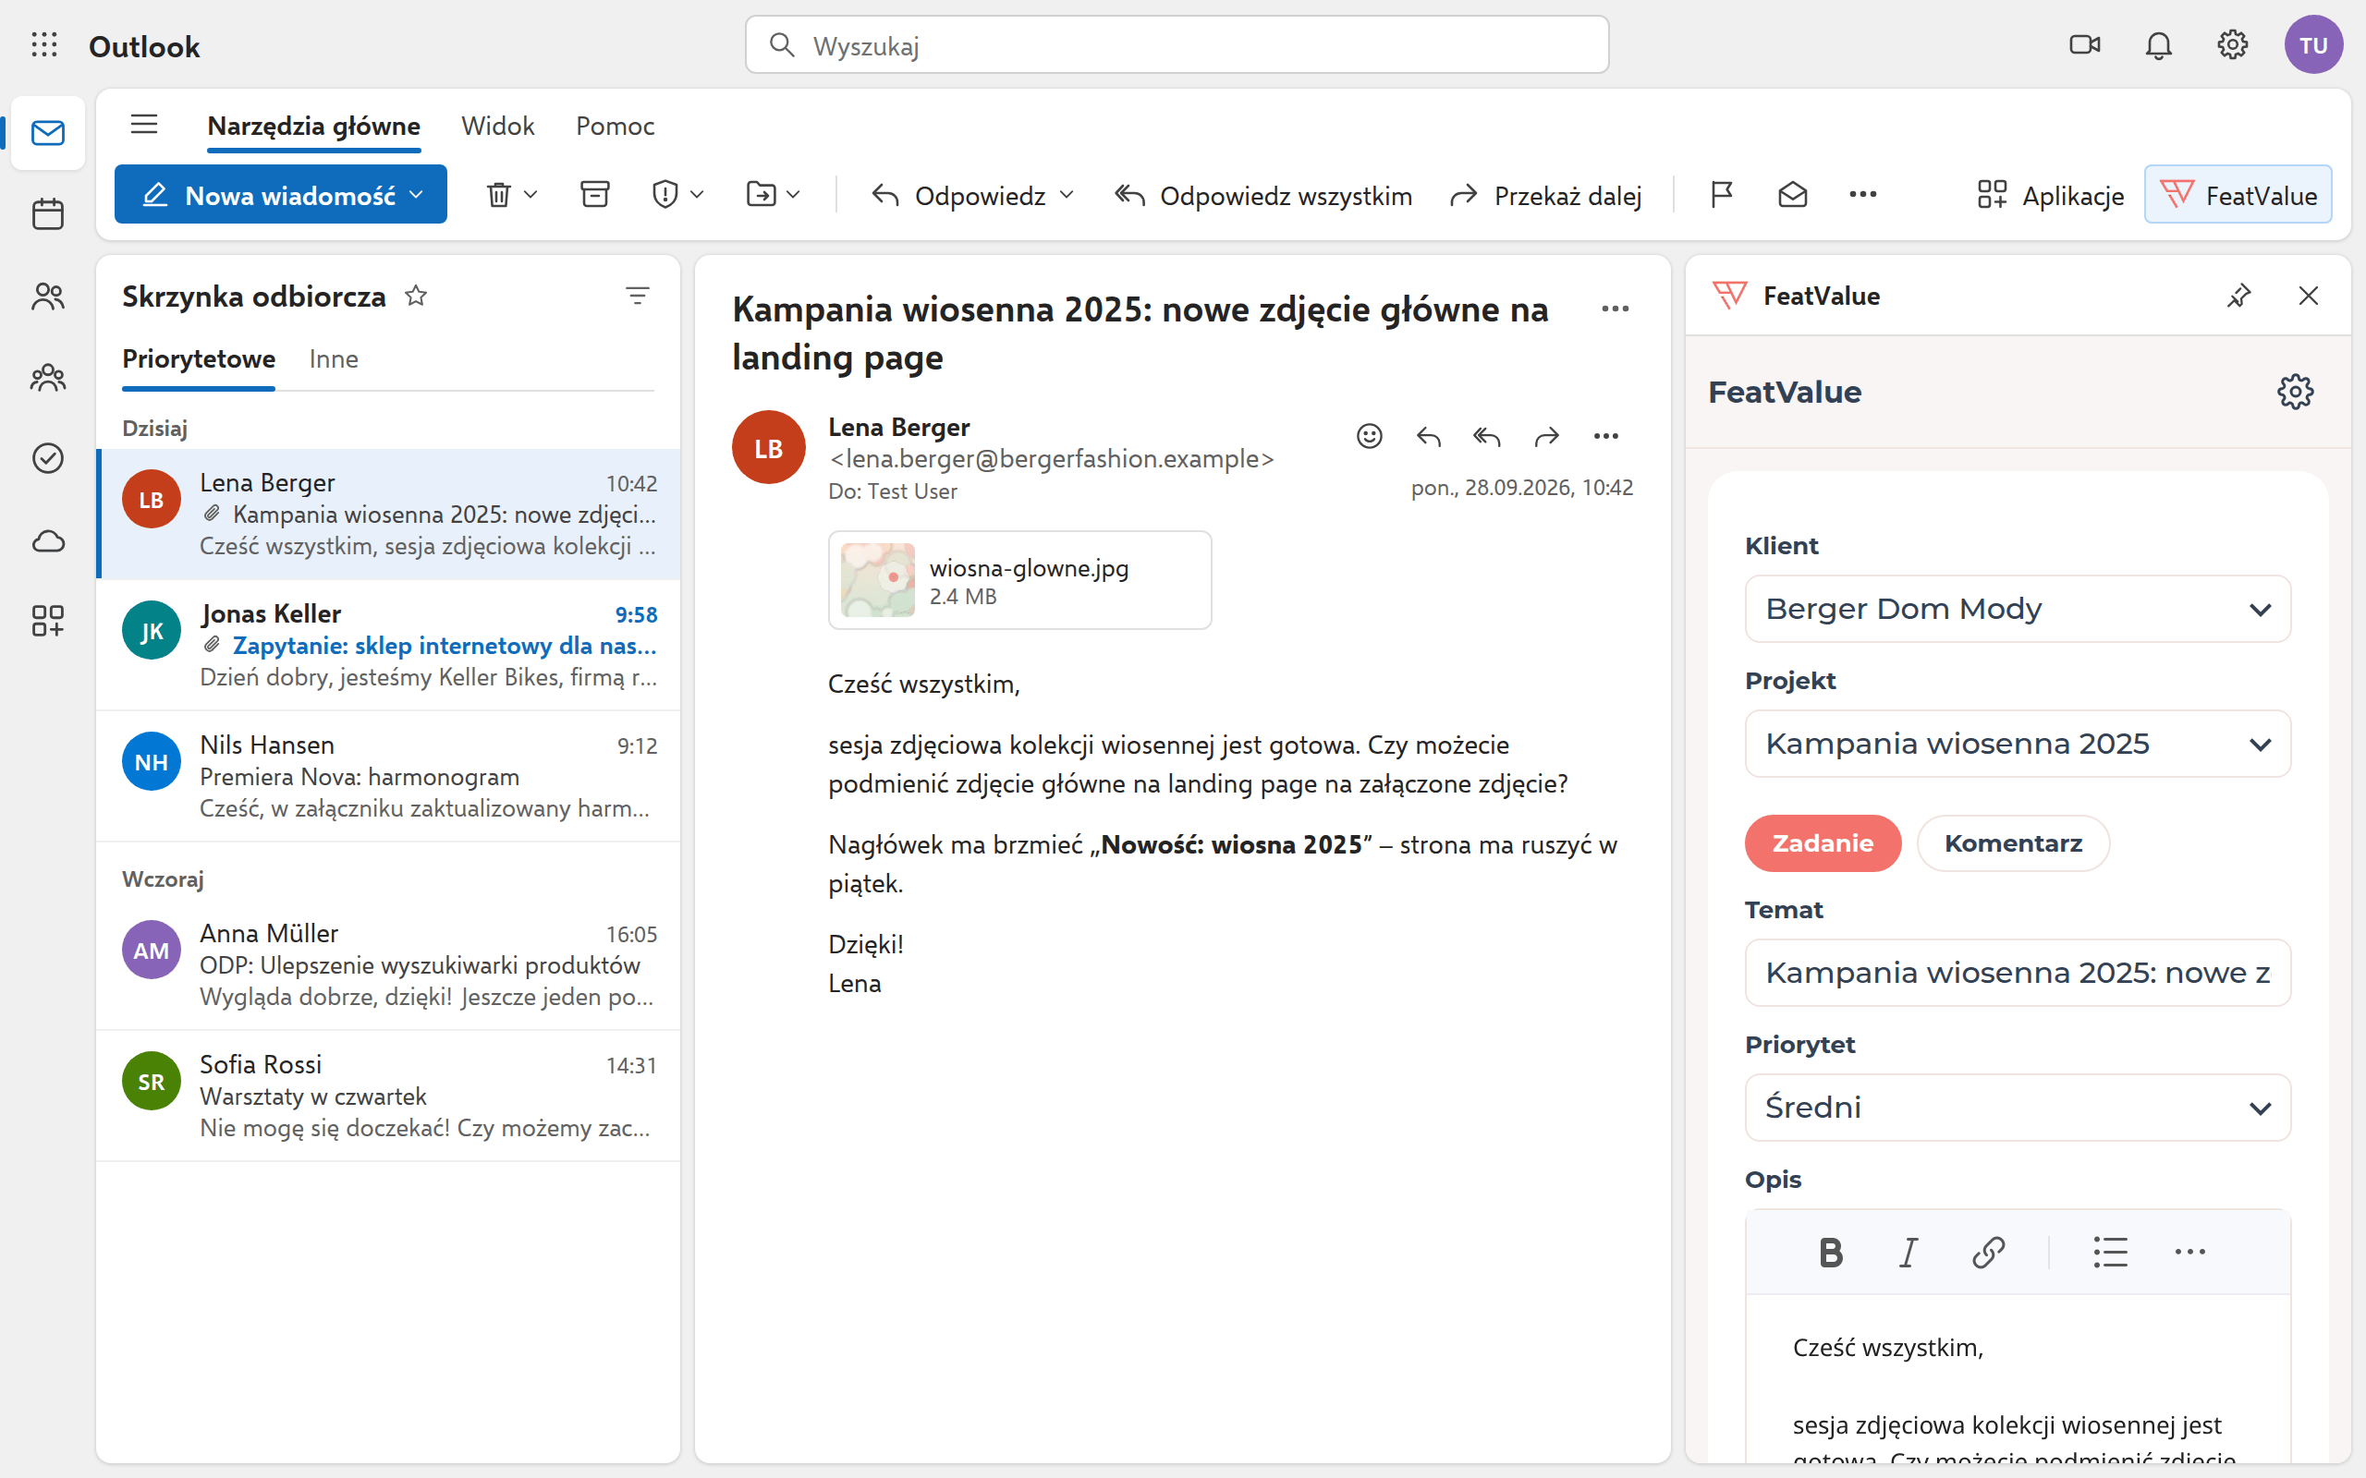The image size is (2366, 1478).
Task: Click Przekaż dalej in the toolbar
Action: tap(1545, 196)
